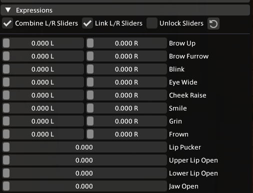
Task: Click the Eye Wide left slider
Action: [43, 82]
